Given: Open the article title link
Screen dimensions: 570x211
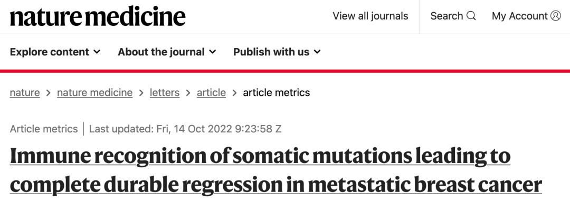Looking at the screenshot, I should tap(275, 171).
